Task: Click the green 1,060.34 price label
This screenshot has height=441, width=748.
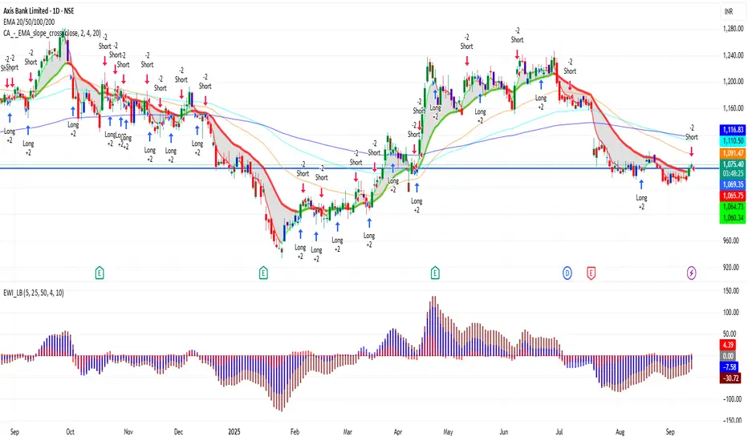Action: [733, 218]
